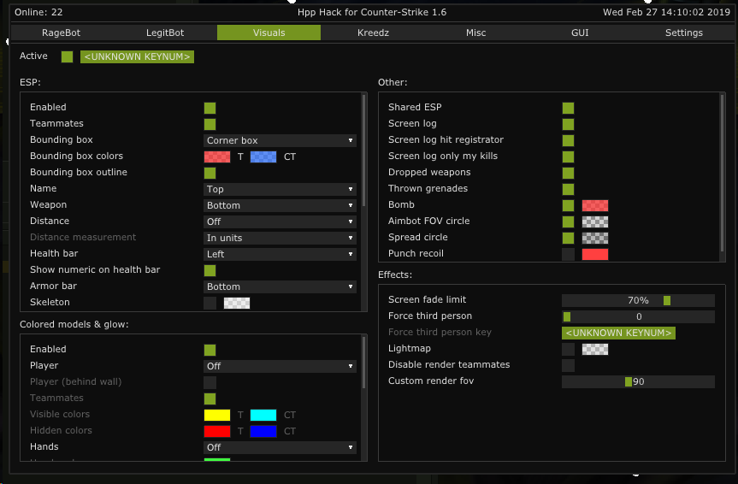Pick the red T bounding box color
This screenshot has width=738, height=484.
coord(217,156)
